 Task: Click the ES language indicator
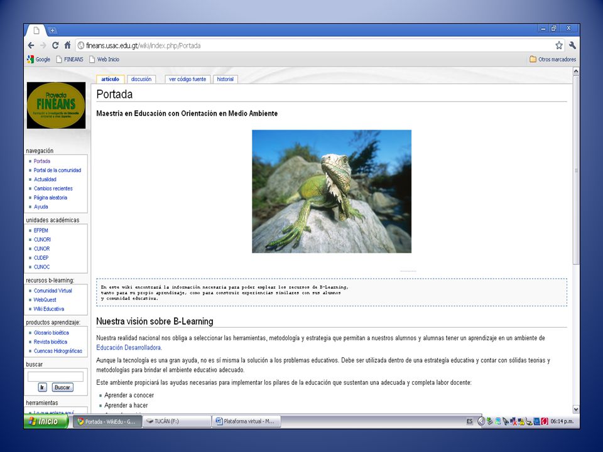[470, 421]
